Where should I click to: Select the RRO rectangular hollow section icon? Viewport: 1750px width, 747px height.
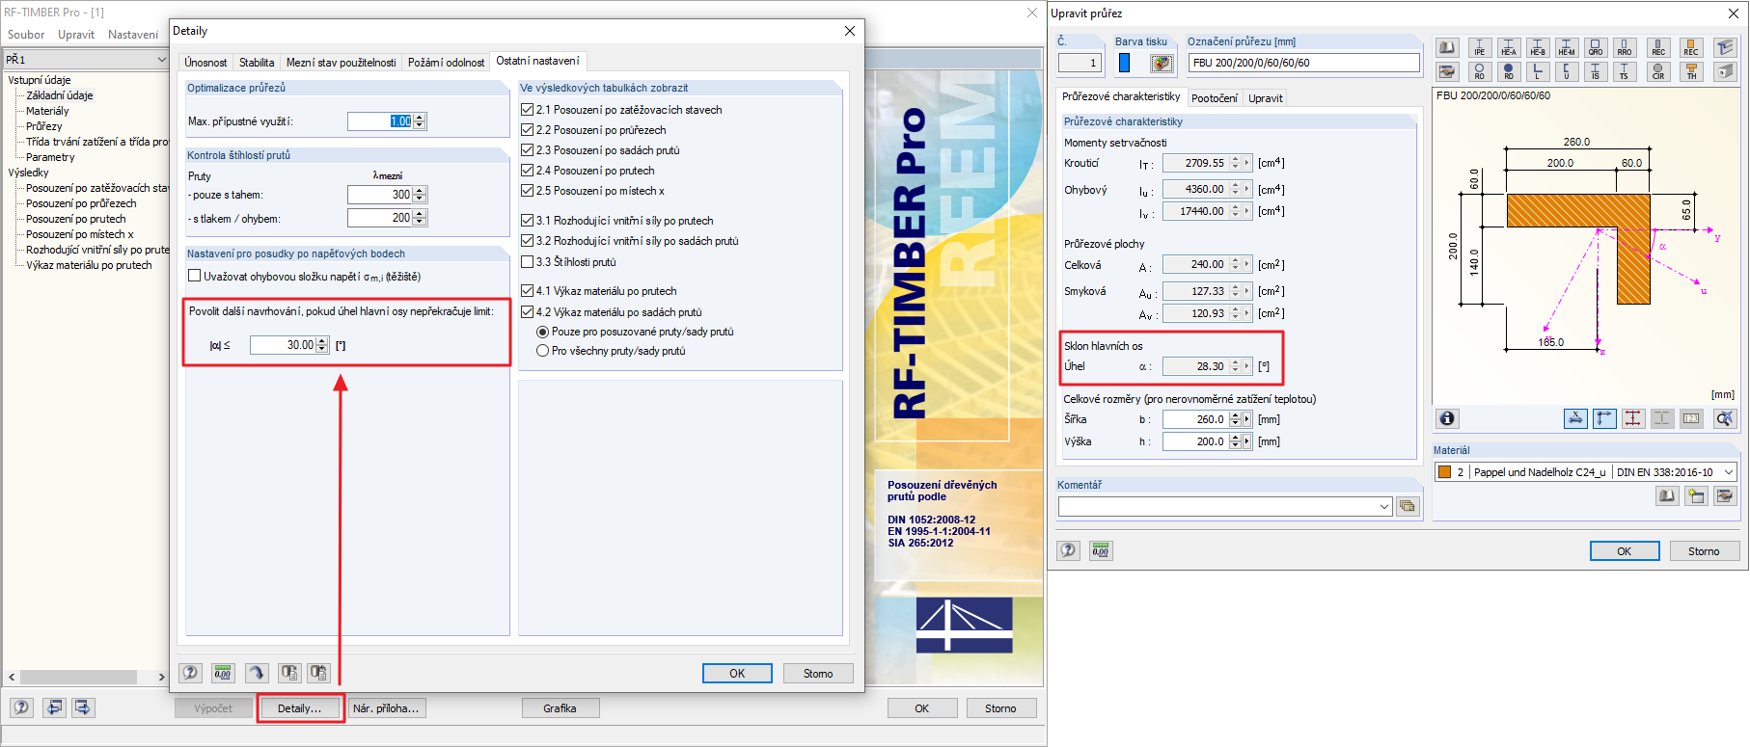click(x=1625, y=48)
